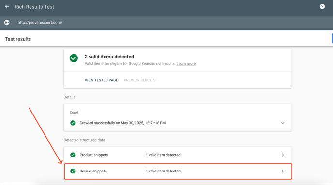Image resolution: width=333 pixels, height=185 pixels.
Task: Click the Details section label
Action: click(x=69, y=97)
